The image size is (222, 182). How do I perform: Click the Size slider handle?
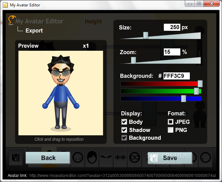click(146, 36)
